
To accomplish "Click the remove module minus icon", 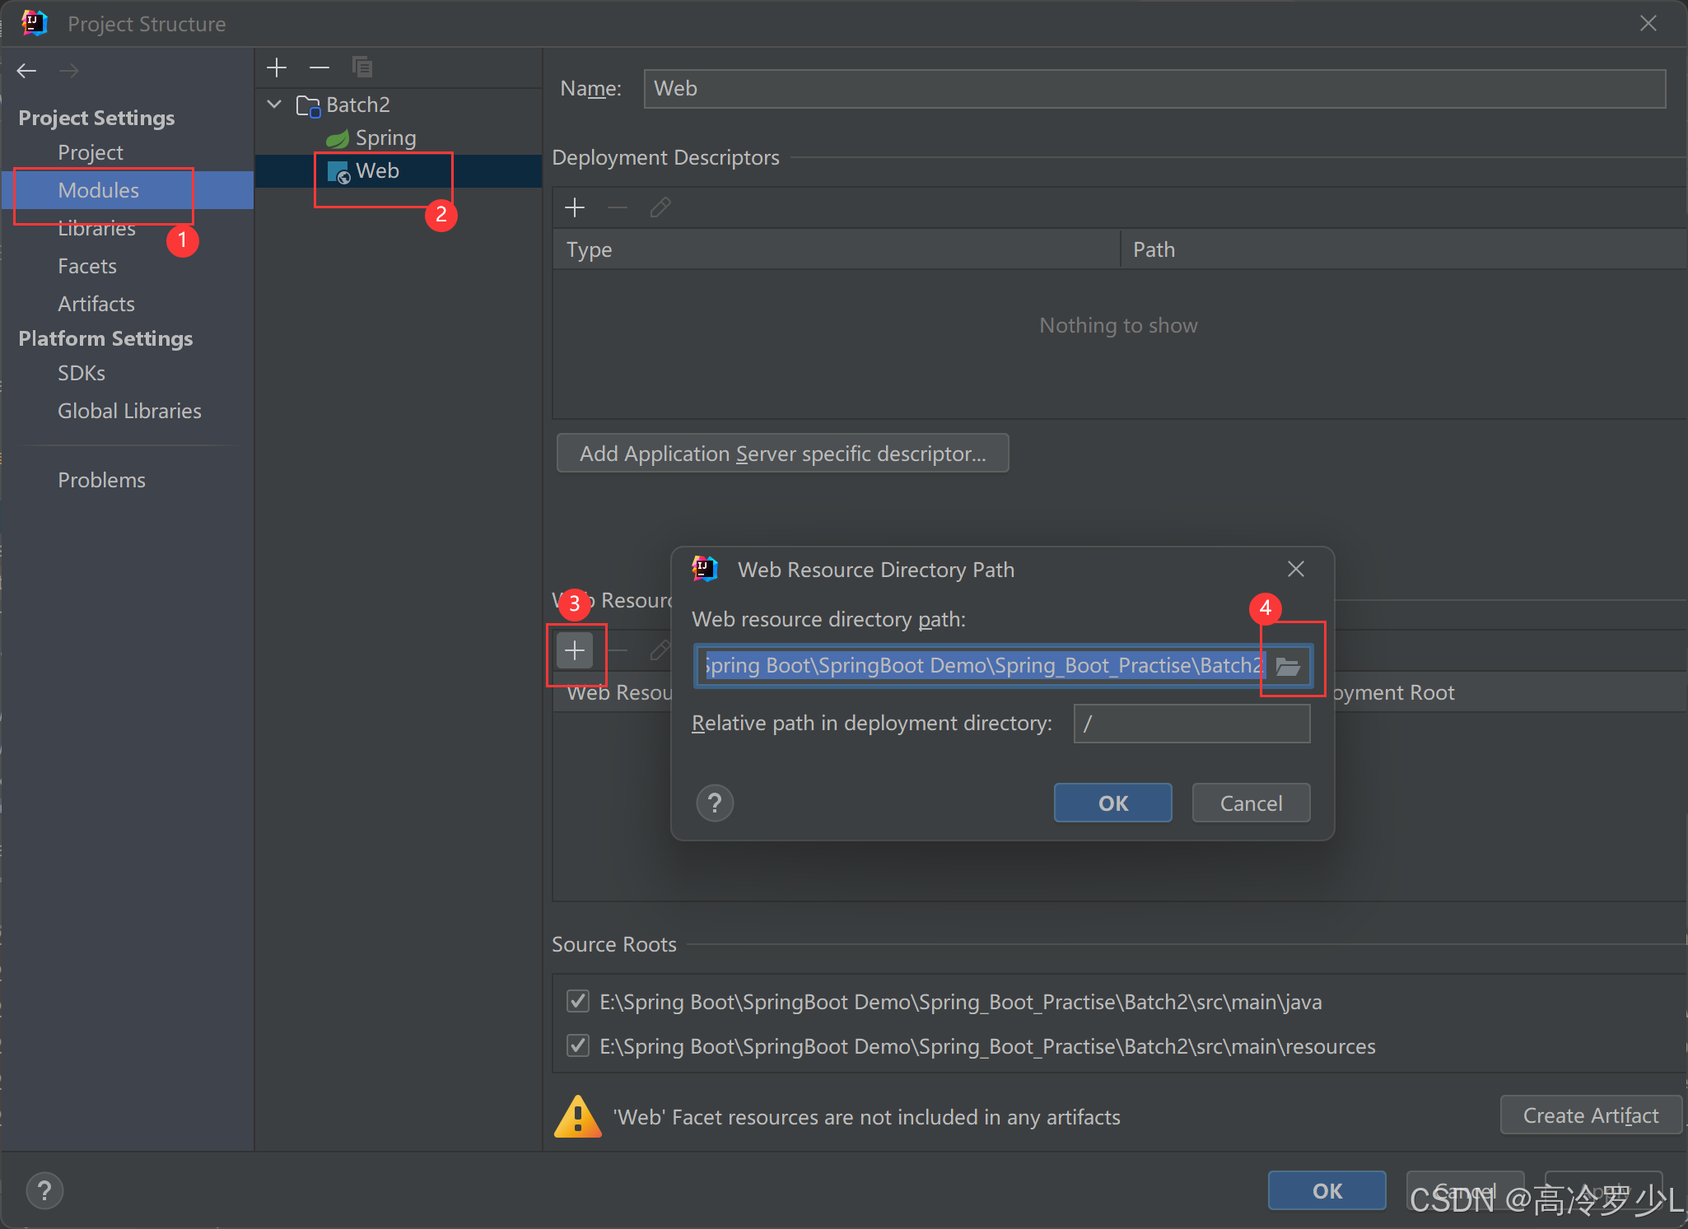I will click(x=319, y=68).
